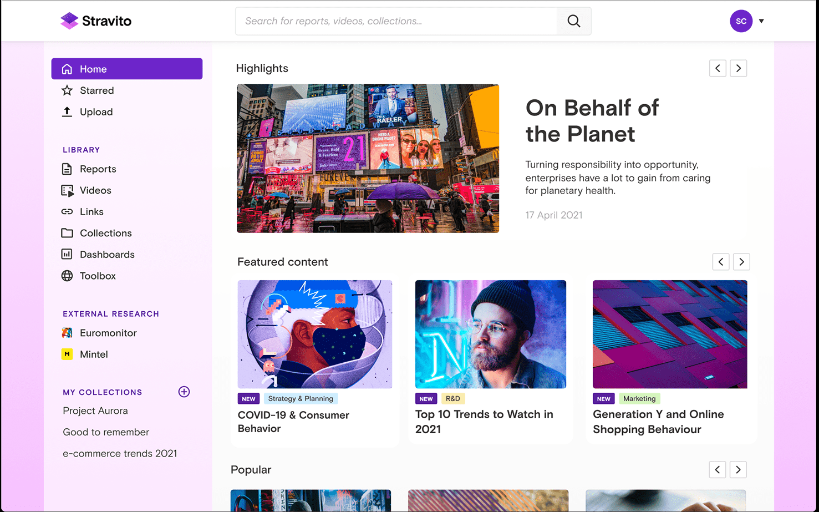819x512 pixels.
Task: Click the magnifier search icon
Action: coord(574,21)
